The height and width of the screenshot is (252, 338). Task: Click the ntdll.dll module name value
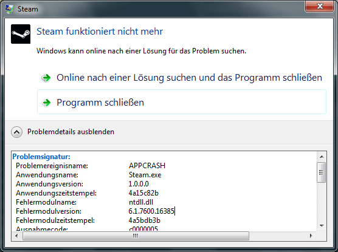point(141,202)
